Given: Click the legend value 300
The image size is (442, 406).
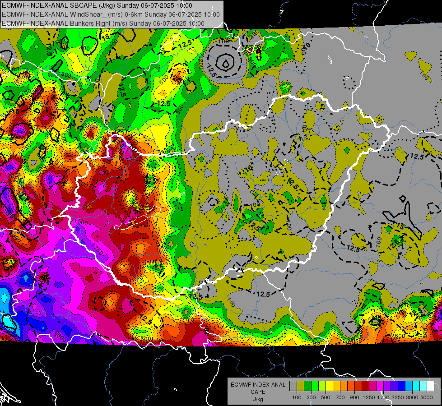Looking at the screenshot, I should pyautogui.click(x=311, y=397).
